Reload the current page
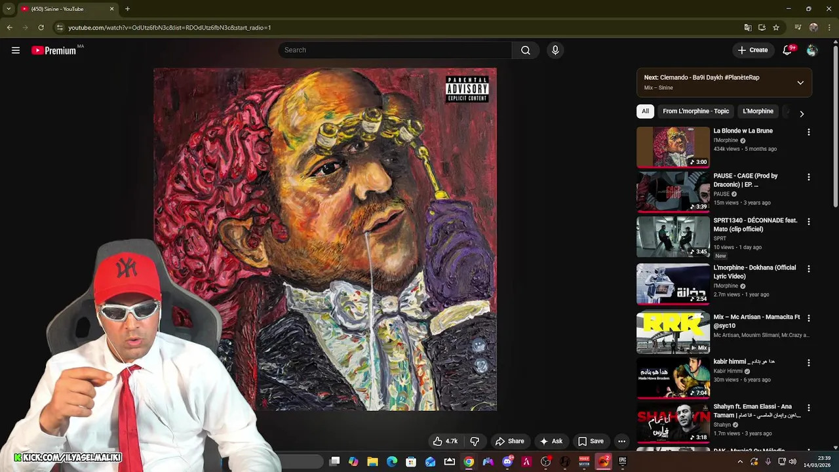839x472 pixels. 41,28
